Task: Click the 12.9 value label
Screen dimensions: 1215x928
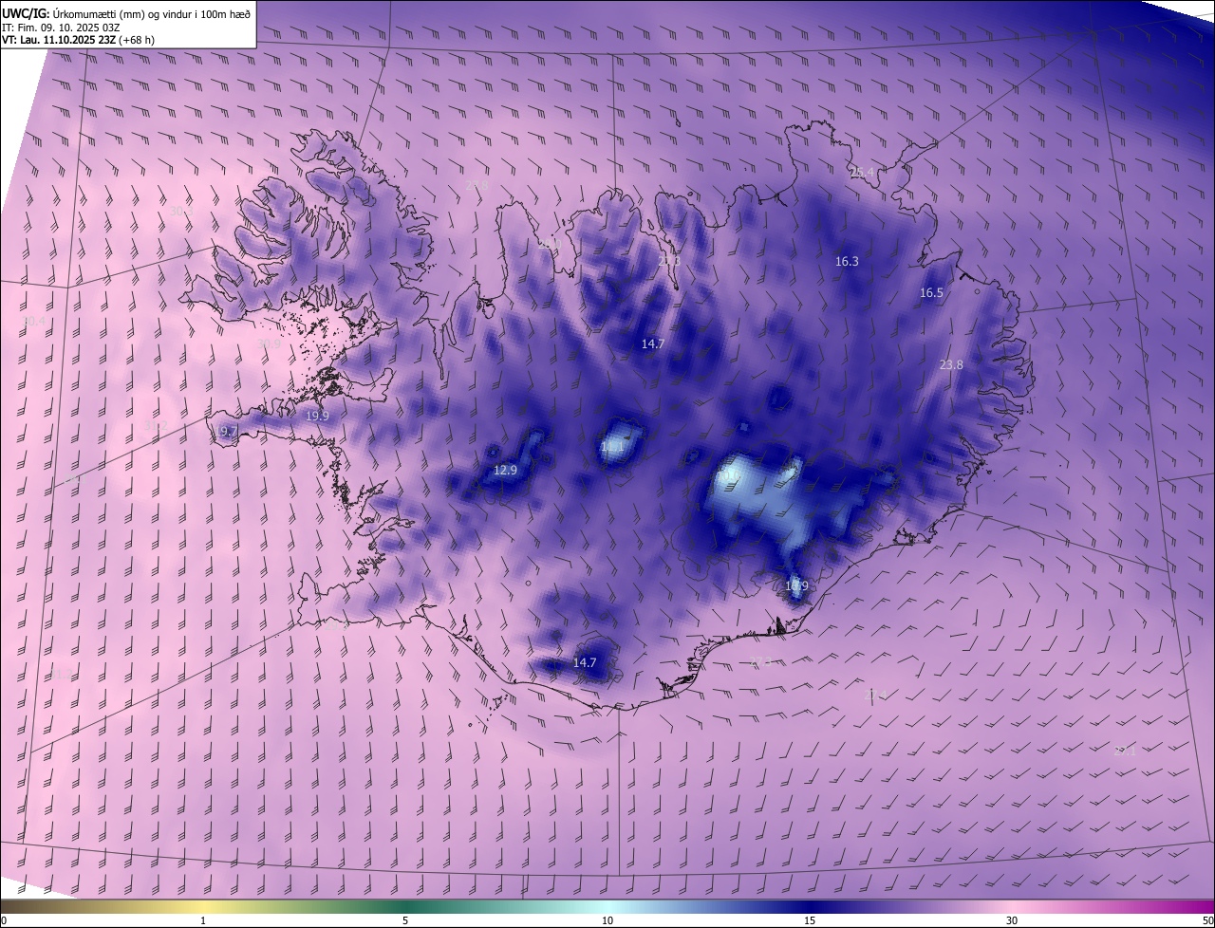Action: 506,470
